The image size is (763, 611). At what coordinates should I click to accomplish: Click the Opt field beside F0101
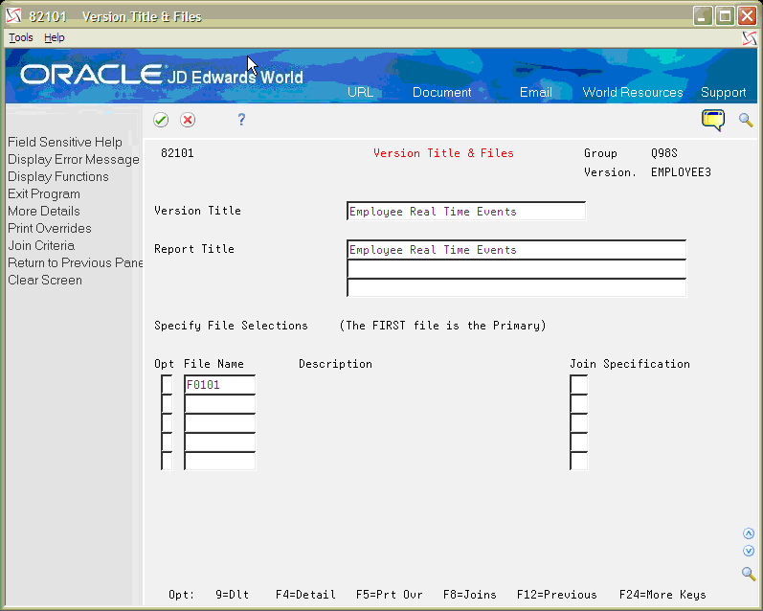coord(167,385)
